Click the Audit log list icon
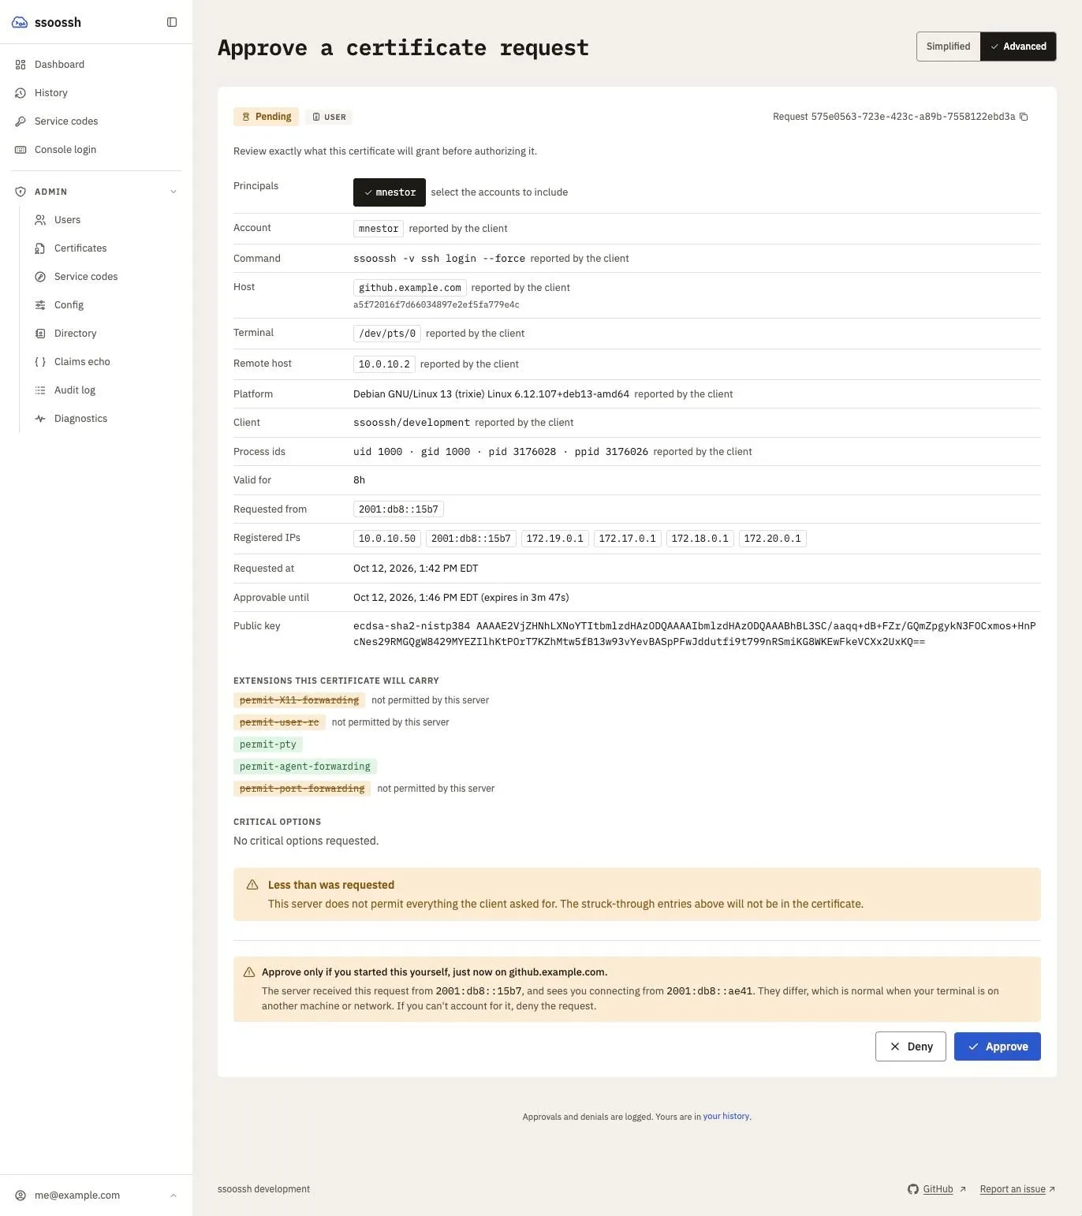The height and width of the screenshot is (1216, 1082). 40,390
